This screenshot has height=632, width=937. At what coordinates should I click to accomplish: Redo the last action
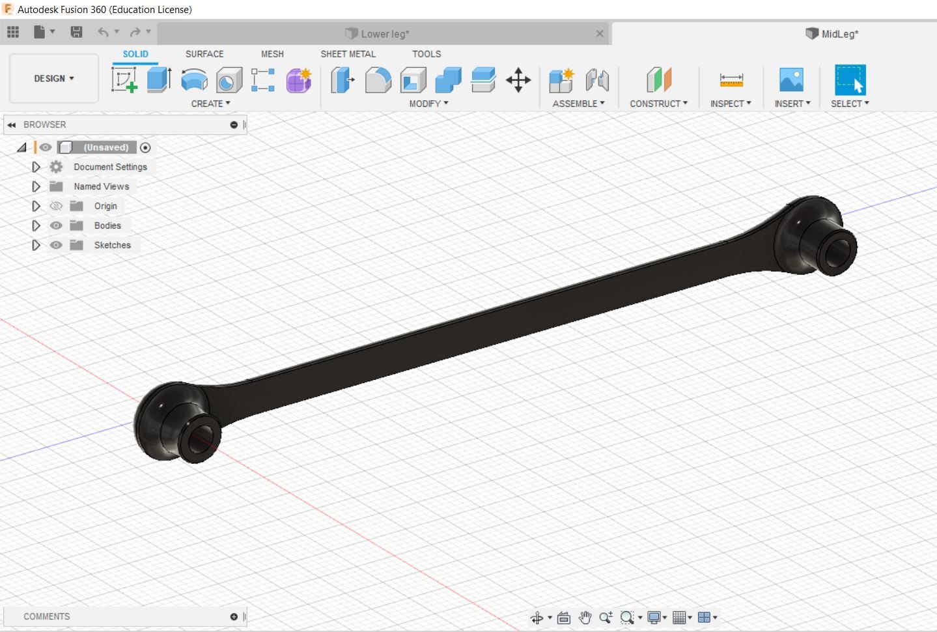coord(135,31)
